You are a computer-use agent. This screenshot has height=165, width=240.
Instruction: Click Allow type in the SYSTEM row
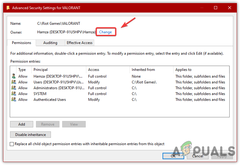[23, 94]
